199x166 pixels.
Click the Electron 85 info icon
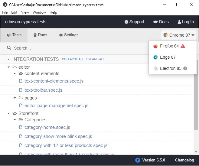[x=185, y=68]
